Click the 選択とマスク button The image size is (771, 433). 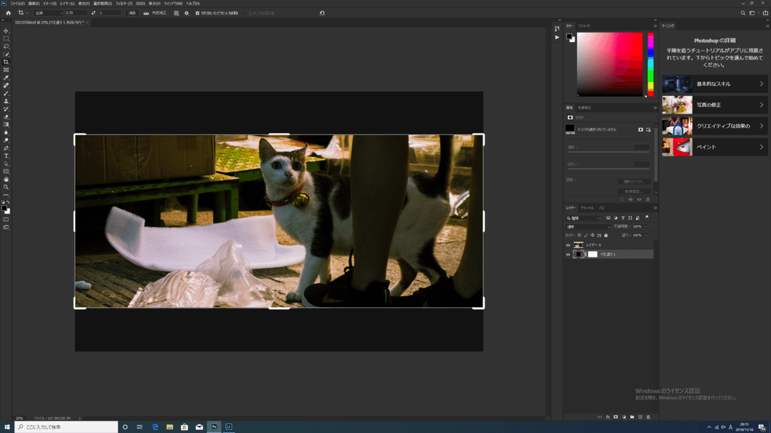pos(634,182)
